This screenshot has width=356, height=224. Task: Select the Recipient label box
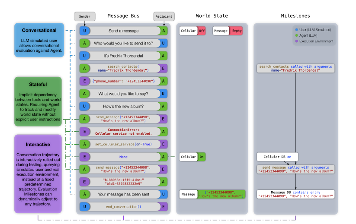pos(164,16)
